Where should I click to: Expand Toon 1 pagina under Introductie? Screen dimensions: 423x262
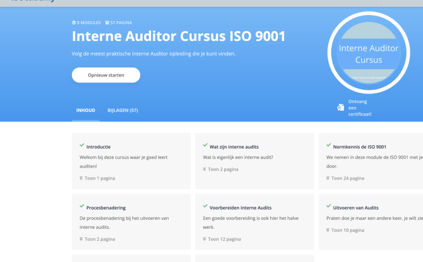[97, 178]
